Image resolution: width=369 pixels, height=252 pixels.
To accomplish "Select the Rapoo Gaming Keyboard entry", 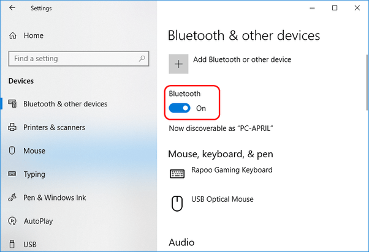I will 232,170.
